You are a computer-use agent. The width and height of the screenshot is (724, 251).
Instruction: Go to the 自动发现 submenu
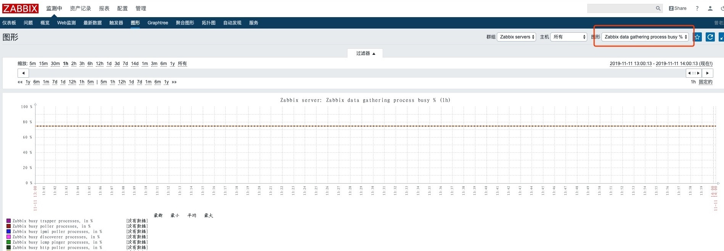[x=232, y=23]
